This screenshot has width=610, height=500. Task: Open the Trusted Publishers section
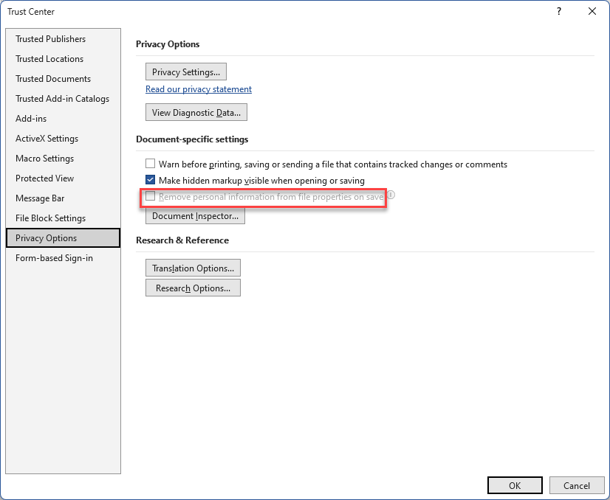63,39
